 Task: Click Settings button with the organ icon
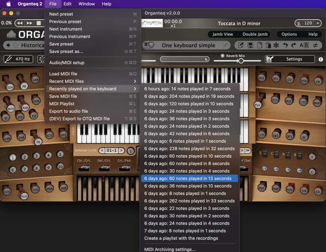coord(290,59)
